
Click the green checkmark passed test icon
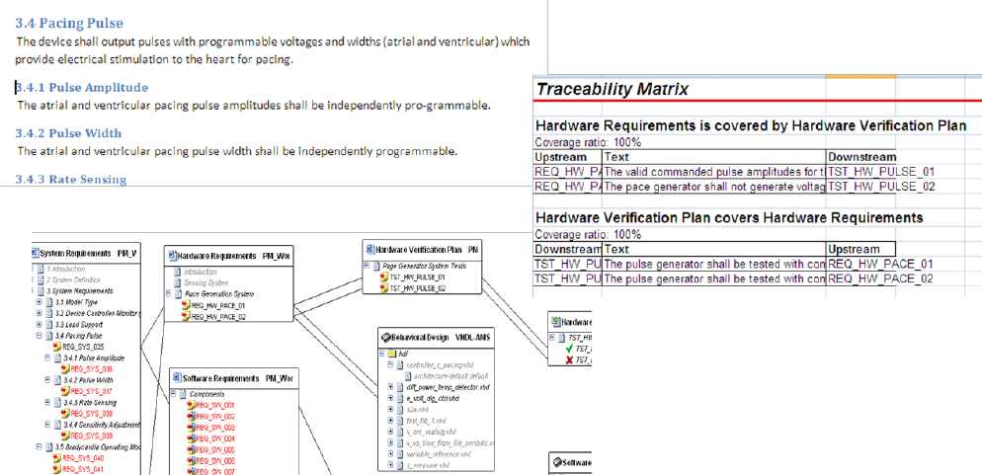[x=569, y=349]
